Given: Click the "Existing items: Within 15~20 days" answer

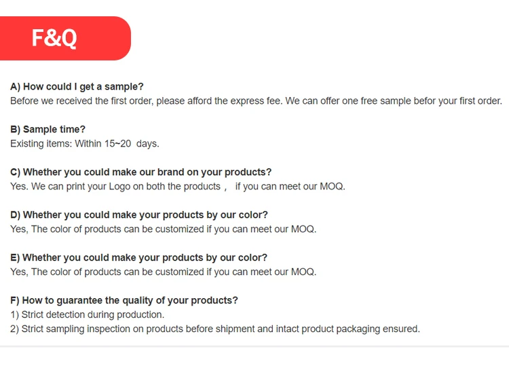Looking at the screenshot, I should click(85, 143).
